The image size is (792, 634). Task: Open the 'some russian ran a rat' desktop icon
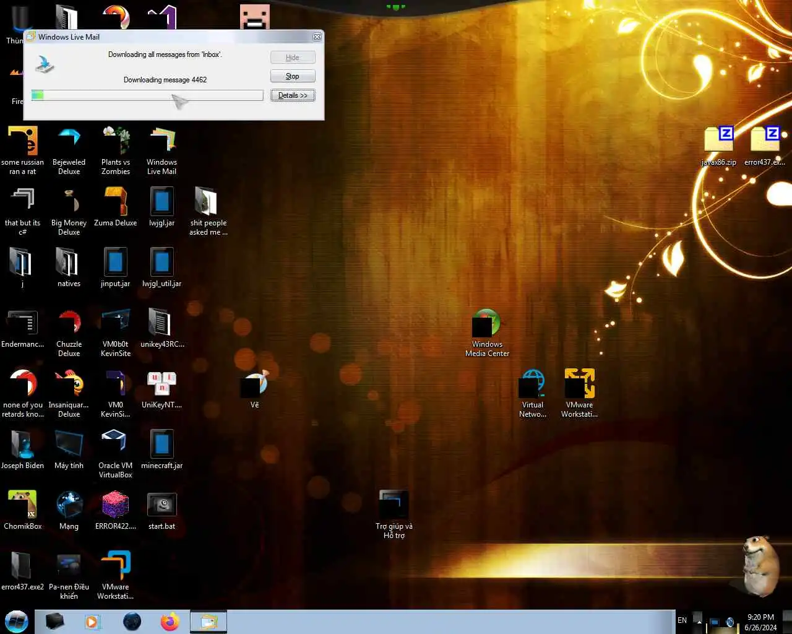pyautogui.click(x=23, y=150)
